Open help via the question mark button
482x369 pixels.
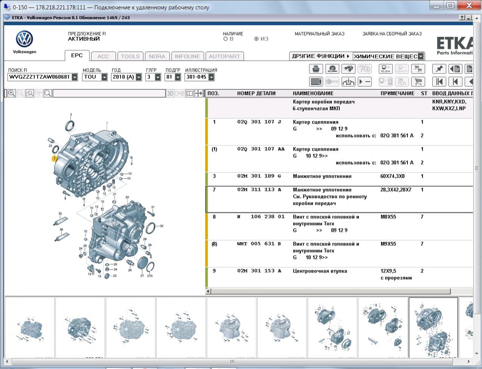462,18
